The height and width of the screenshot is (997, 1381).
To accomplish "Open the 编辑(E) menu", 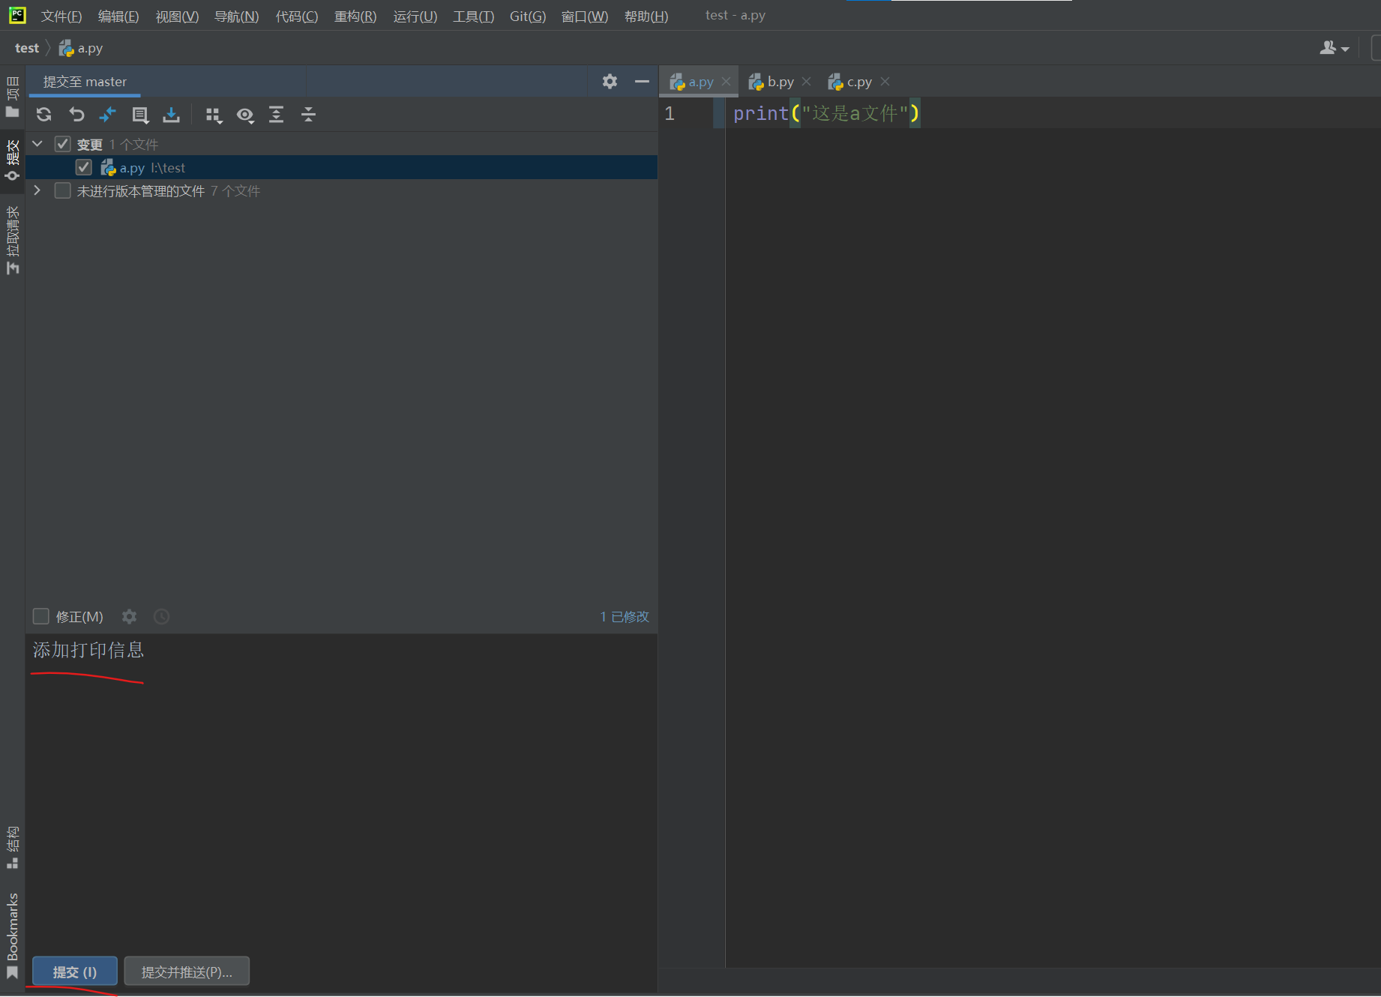I will tap(118, 16).
